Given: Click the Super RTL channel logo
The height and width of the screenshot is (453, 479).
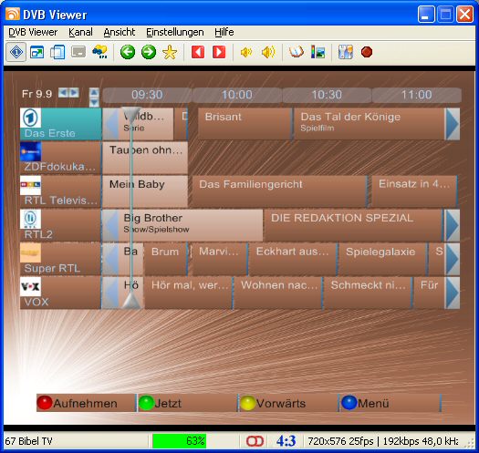Looking at the screenshot, I should coord(30,252).
